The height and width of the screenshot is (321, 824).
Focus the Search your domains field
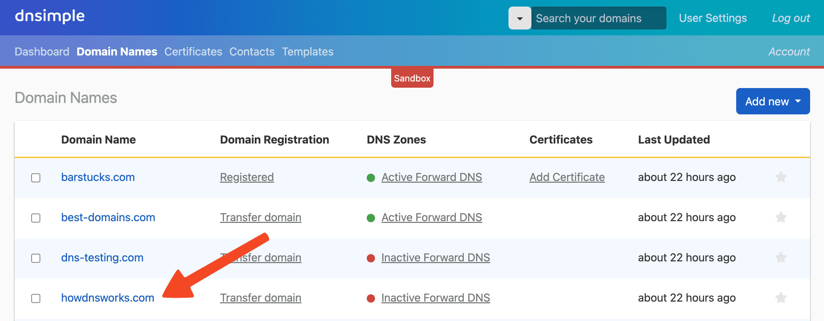(598, 18)
